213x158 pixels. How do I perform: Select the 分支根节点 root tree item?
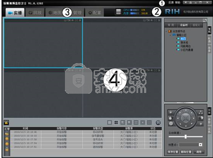(x=179, y=31)
